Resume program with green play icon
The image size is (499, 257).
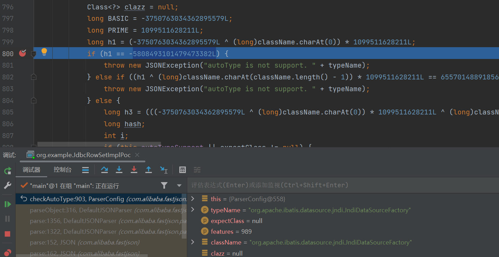click(7, 204)
